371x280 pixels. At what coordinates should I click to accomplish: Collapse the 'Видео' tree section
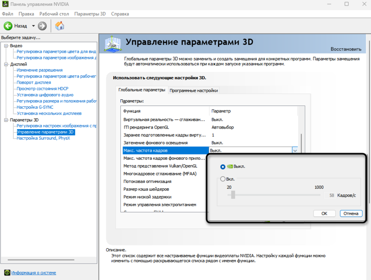pyautogui.click(x=6, y=45)
